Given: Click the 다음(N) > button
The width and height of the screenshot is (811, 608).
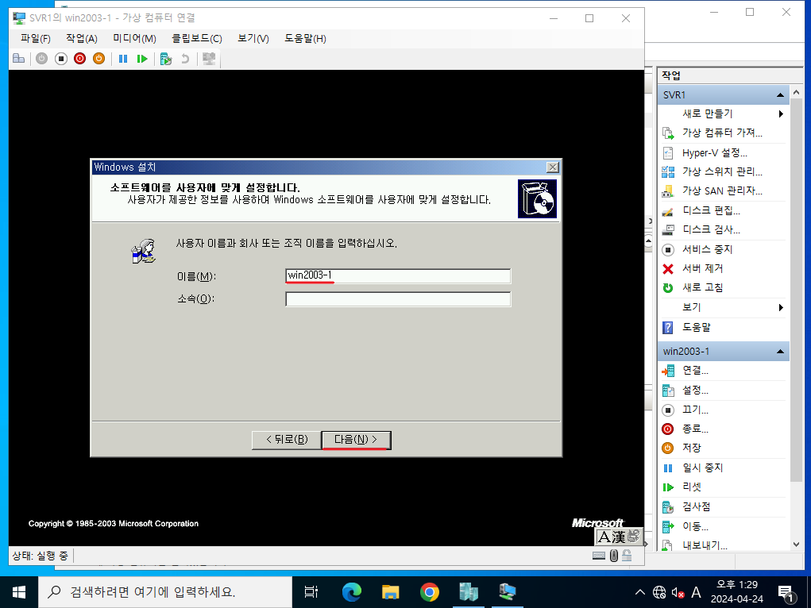Looking at the screenshot, I should click(356, 440).
